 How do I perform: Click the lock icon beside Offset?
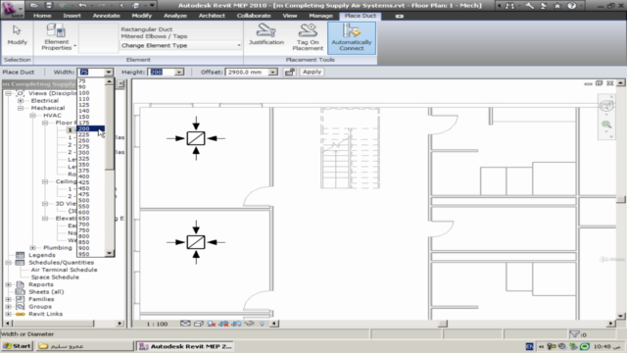pos(290,72)
